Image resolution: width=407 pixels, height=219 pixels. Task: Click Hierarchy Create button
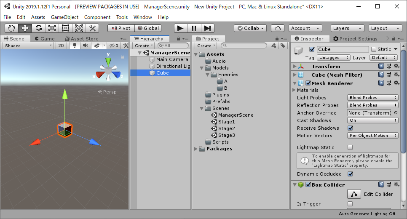pyautogui.click(x=144, y=45)
